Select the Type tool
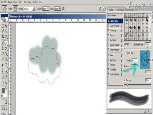The image size is (153, 115). tap(6, 65)
